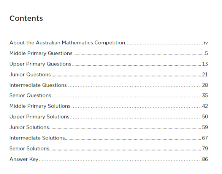The image size is (222, 174).
Task: Go to Middle Primary Solutions section
Action: (x=109, y=106)
